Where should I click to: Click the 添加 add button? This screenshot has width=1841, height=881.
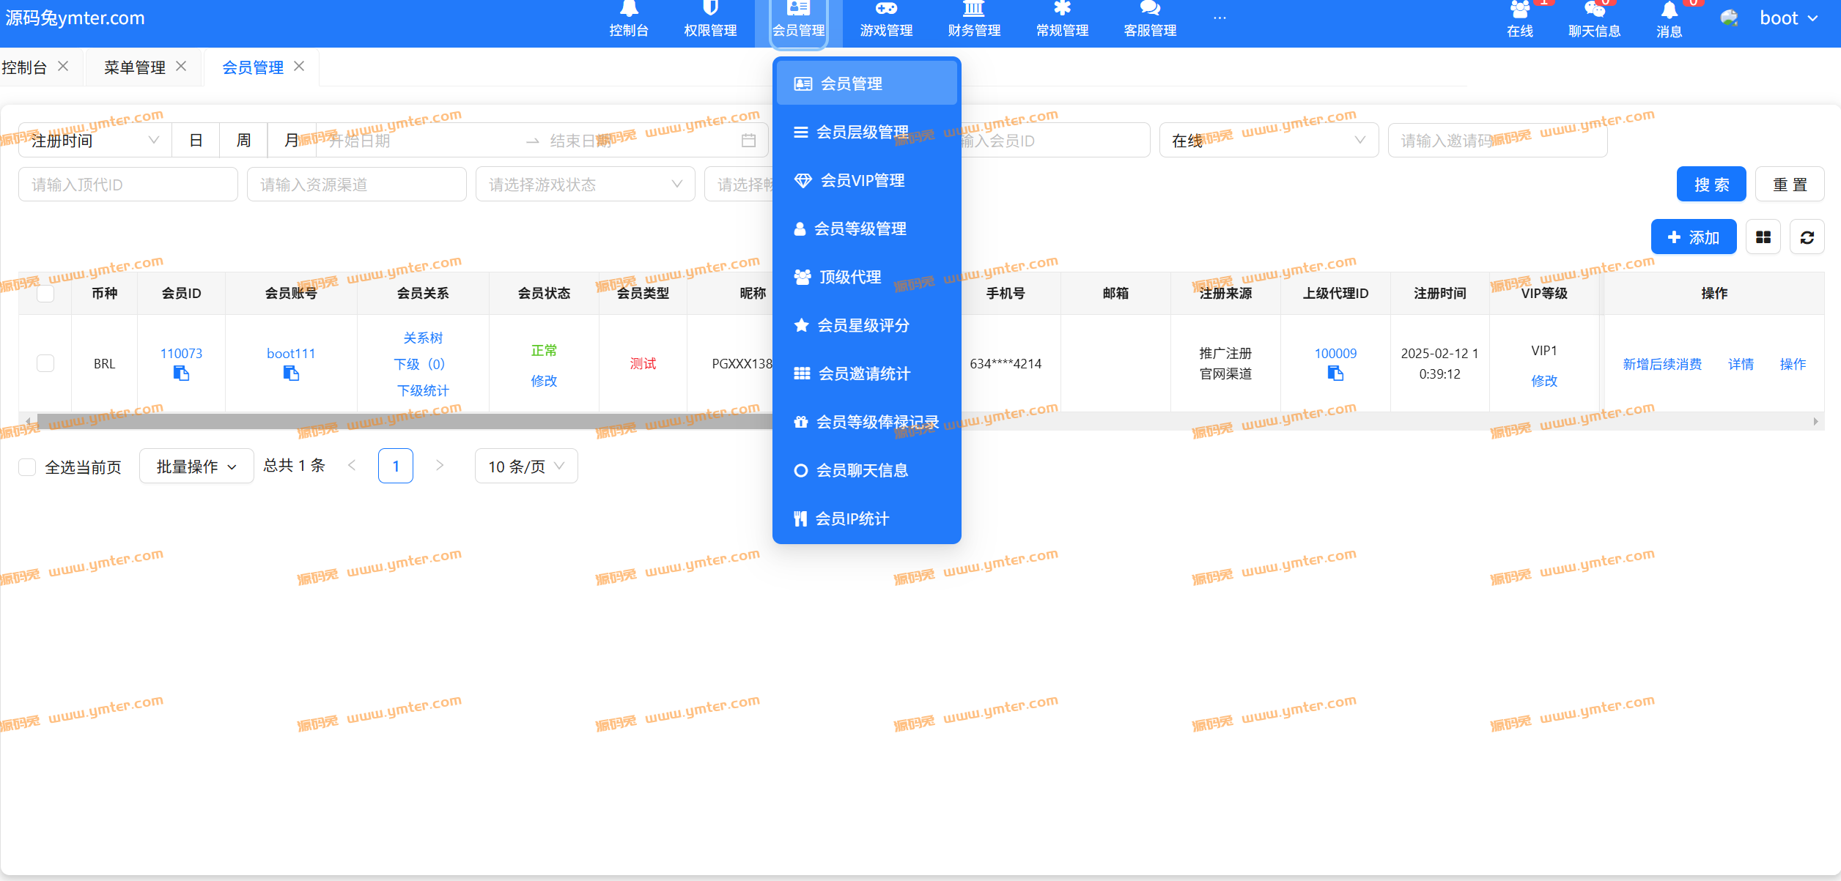[1694, 237]
